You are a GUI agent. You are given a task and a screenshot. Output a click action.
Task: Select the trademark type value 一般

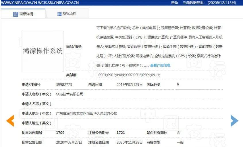click(x=180, y=142)
